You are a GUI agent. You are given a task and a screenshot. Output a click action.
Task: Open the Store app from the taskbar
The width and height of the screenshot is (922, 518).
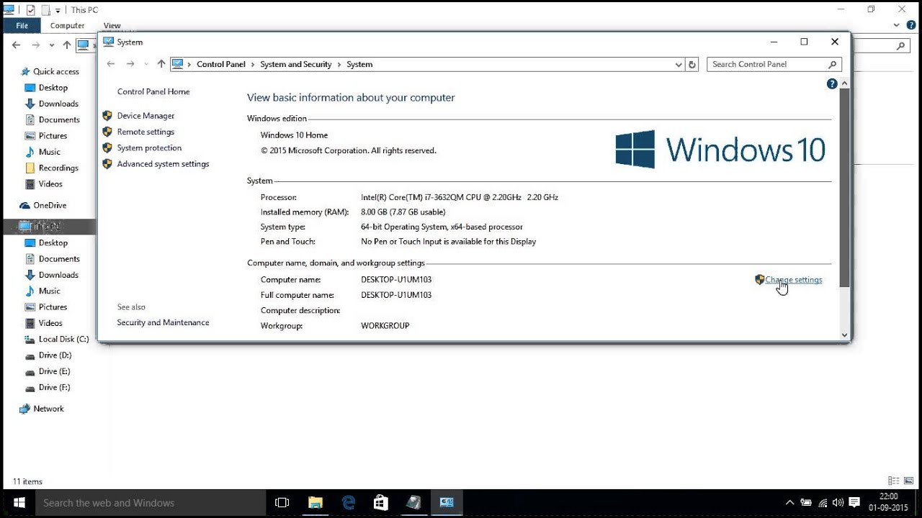tap(381, 503)
